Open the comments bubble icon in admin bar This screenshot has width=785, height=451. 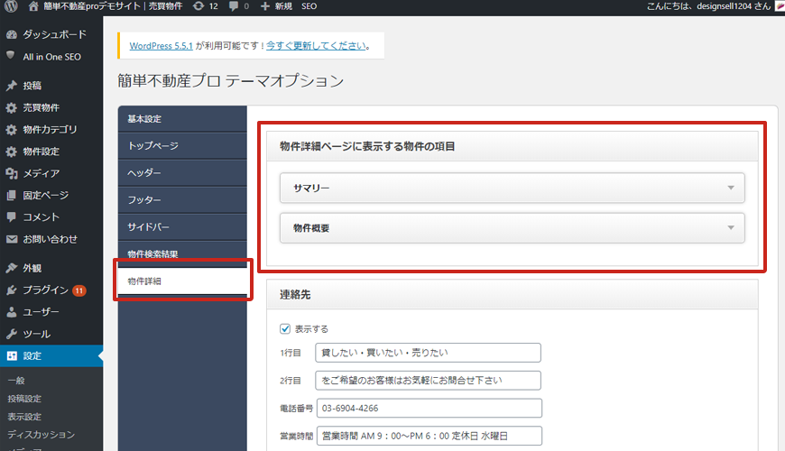click(x=235, y=6)
